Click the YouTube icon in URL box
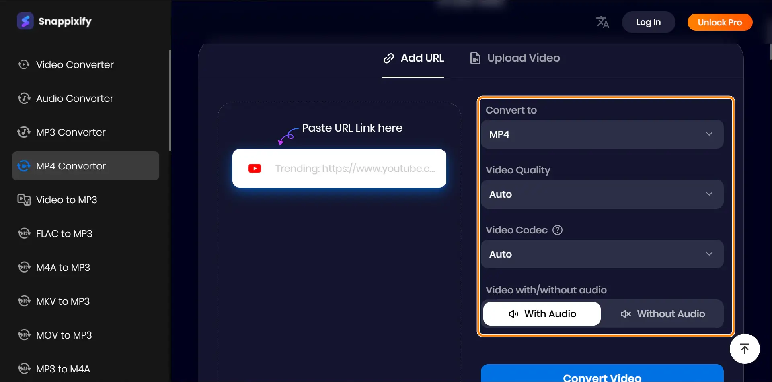Screen dimensions: 772x382 tap(255, 169)
